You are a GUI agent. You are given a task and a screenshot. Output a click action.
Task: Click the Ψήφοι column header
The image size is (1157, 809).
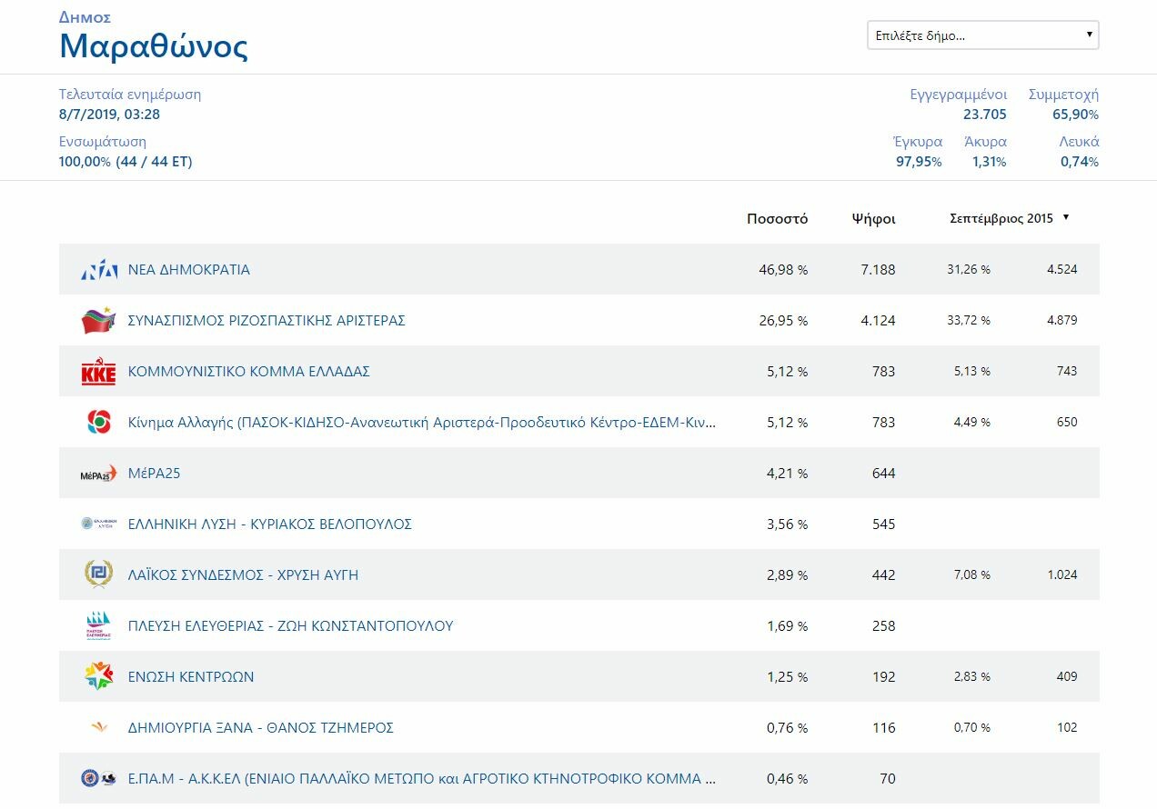(873, 218)
